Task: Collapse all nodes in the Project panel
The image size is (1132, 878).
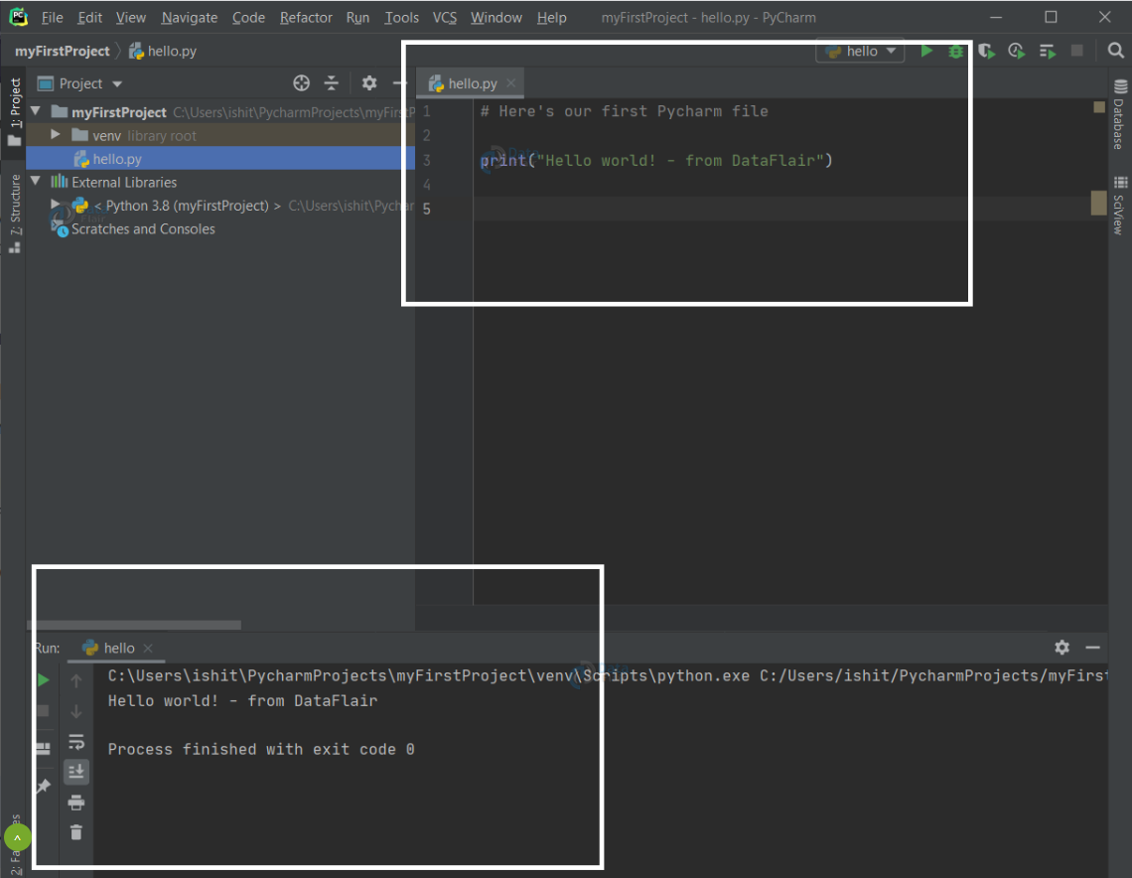Action: tap(332, 83)
